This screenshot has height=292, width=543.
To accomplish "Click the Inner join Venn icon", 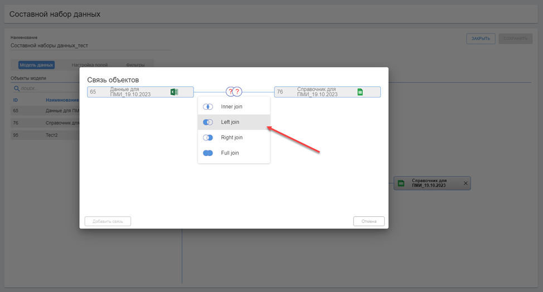I will pyautogui.click(x=208, y=106).
